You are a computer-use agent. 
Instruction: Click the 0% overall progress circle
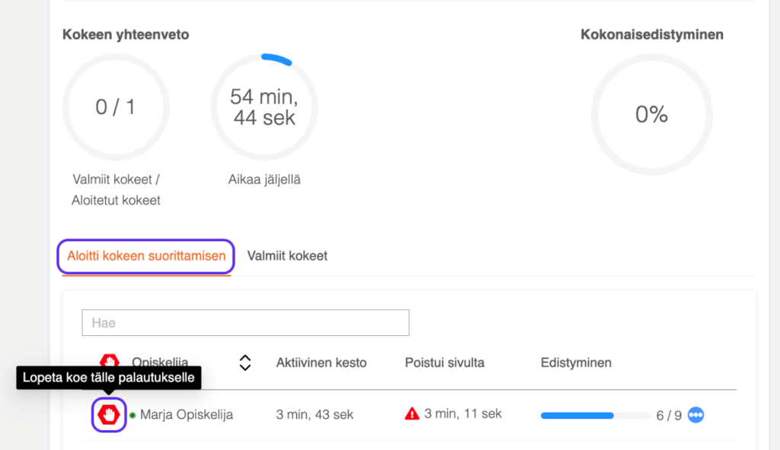coord(651,115)
